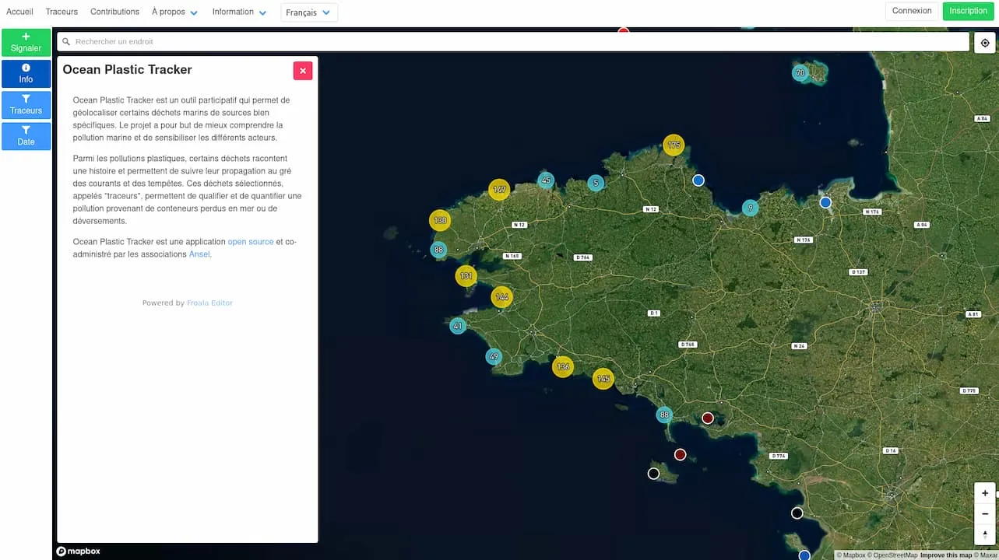Viewport: 999px width, 560px height.
Task: Click the teal cluster marker 41
Action: tap(458, 326)
